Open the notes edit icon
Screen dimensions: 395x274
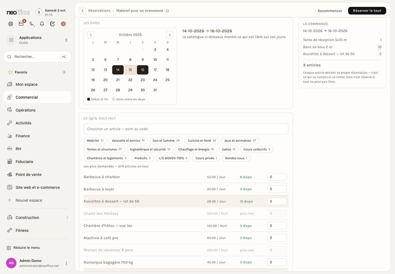pyautogui.click(x=52, y=24)
